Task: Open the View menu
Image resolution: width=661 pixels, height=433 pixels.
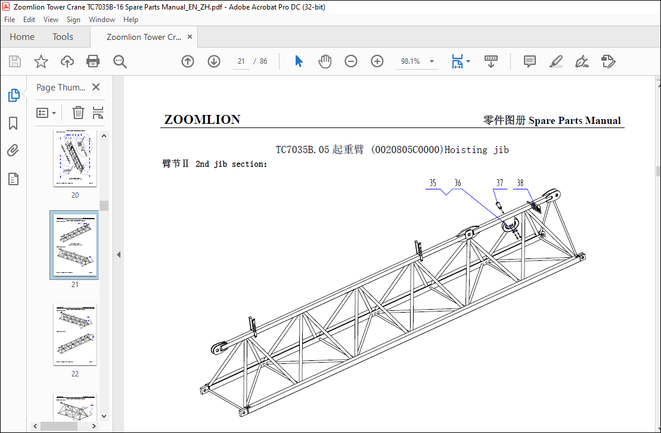Action: [51, 20]
